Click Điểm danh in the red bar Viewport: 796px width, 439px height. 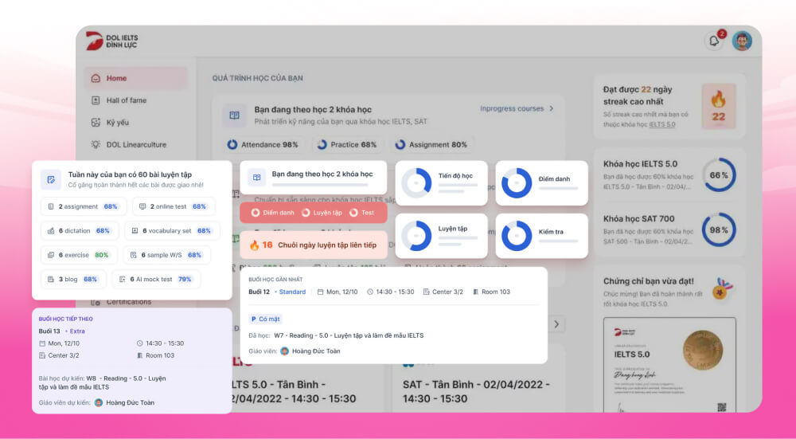click(273, 213)
